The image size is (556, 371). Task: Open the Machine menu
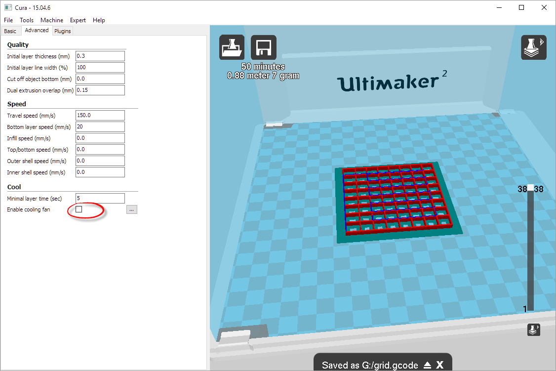[x=52, y=20]
